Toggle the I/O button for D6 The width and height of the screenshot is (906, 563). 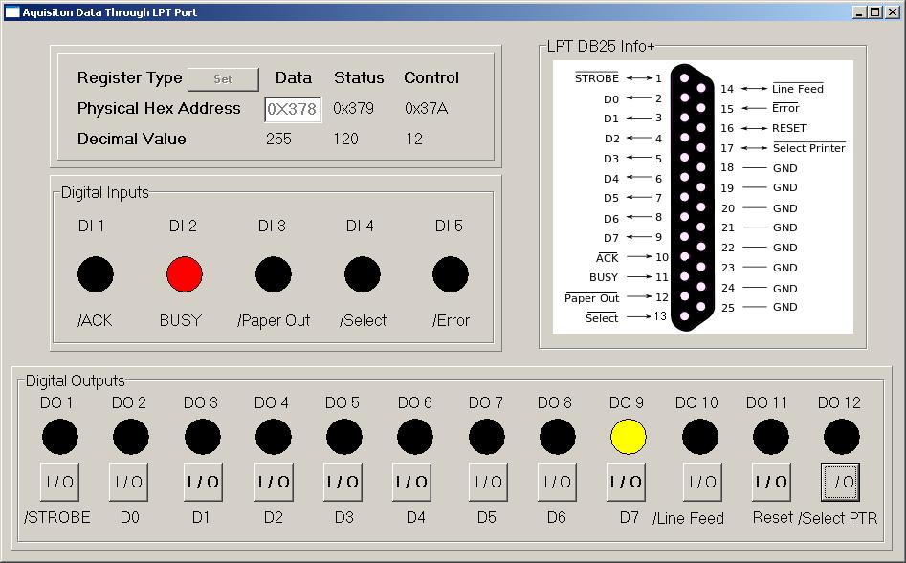tap(557, 482)
